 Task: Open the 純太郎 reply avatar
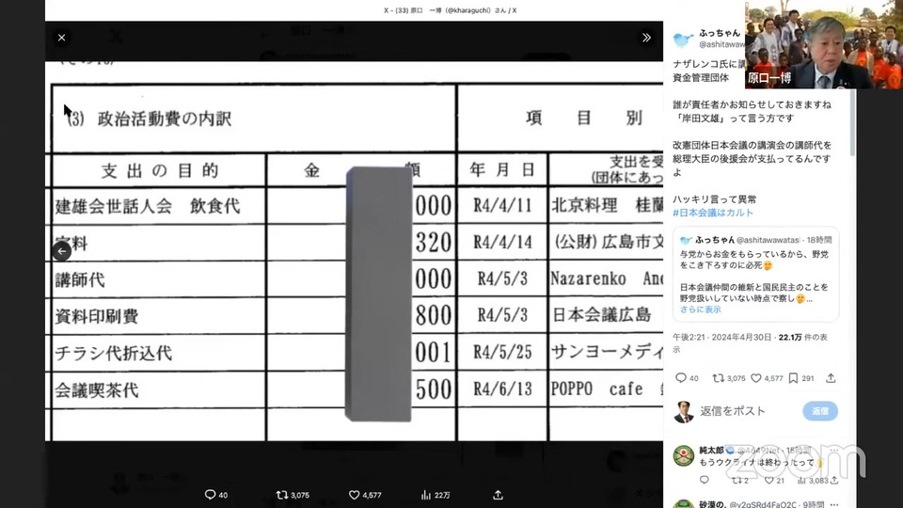click(684, 455)
